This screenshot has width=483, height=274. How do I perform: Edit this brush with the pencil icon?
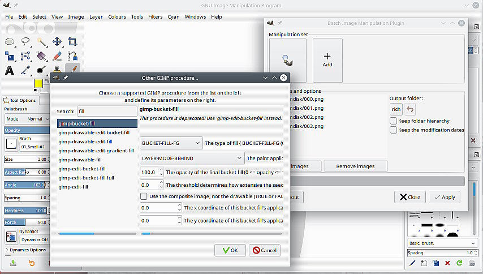coord(412,263)
